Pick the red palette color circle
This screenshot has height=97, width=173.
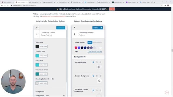pyautogui.click(x=76, y=48)
